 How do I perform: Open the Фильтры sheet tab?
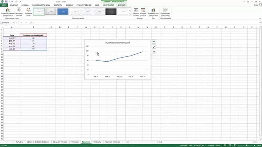click(19, 142)
